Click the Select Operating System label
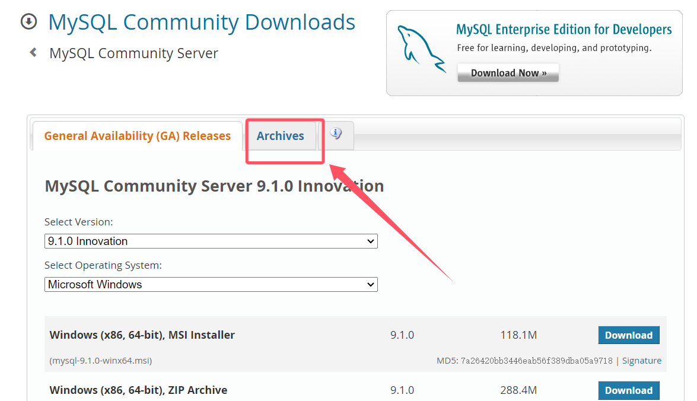The width and height of the screenshot is (697, 401). coord(103,265)
